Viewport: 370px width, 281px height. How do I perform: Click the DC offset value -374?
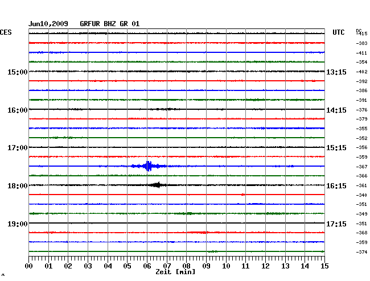click(361, 252)
